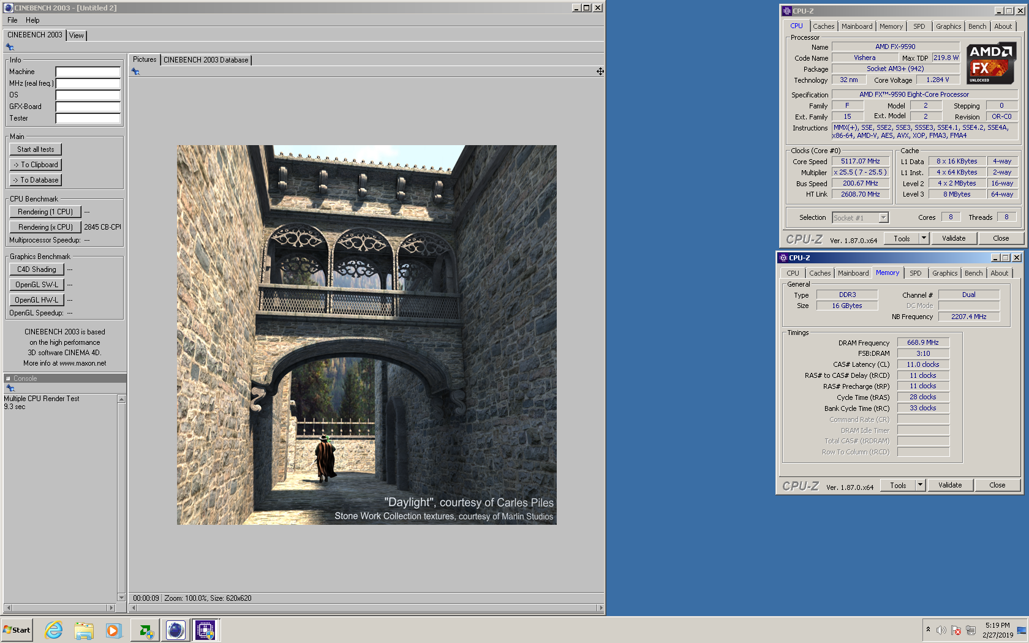Click the pin icon under Pictures tab
Screen dimensions: 1029x643
(135, 72)
